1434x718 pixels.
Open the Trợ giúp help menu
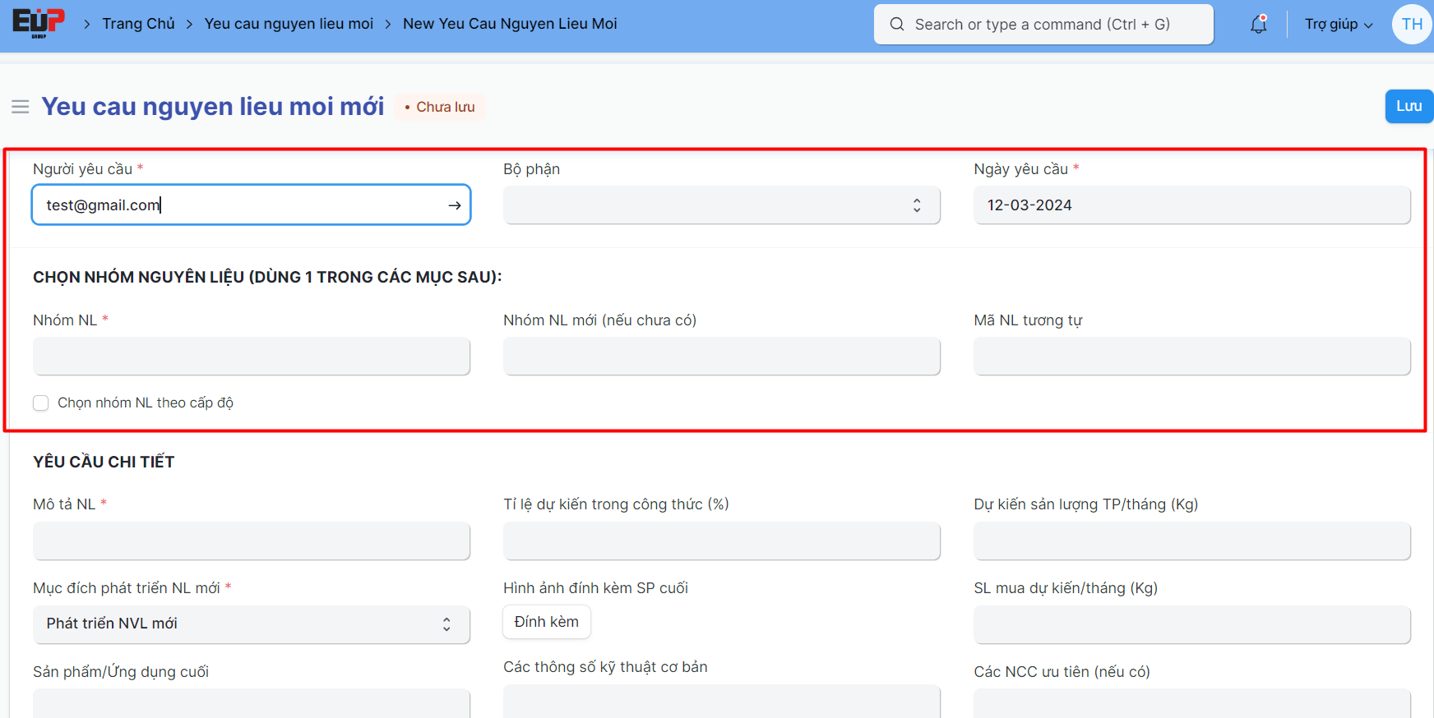tap(1338, 25)
